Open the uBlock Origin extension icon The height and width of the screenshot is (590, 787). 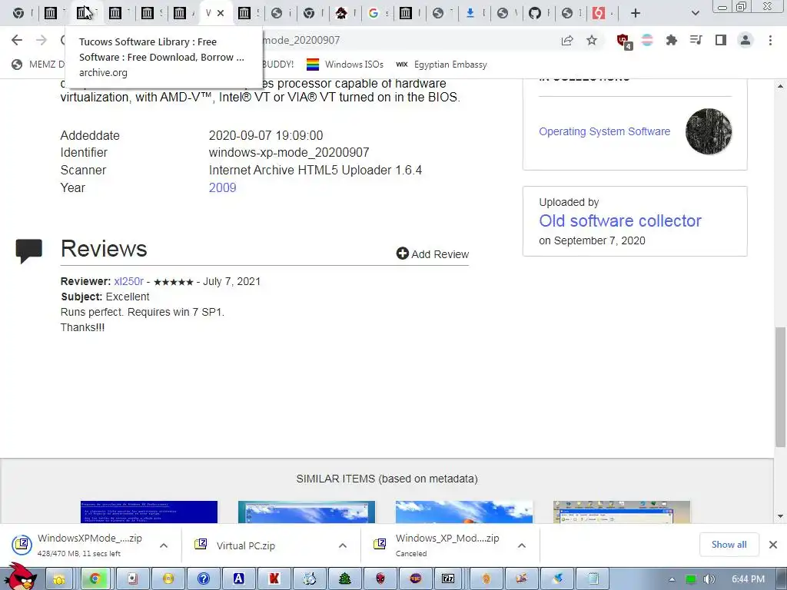click(623, 41)
